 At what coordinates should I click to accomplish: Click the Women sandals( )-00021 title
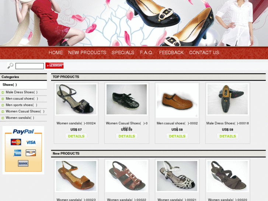click(x=177, y=200)
